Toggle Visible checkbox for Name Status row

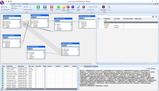pos(45,75)
